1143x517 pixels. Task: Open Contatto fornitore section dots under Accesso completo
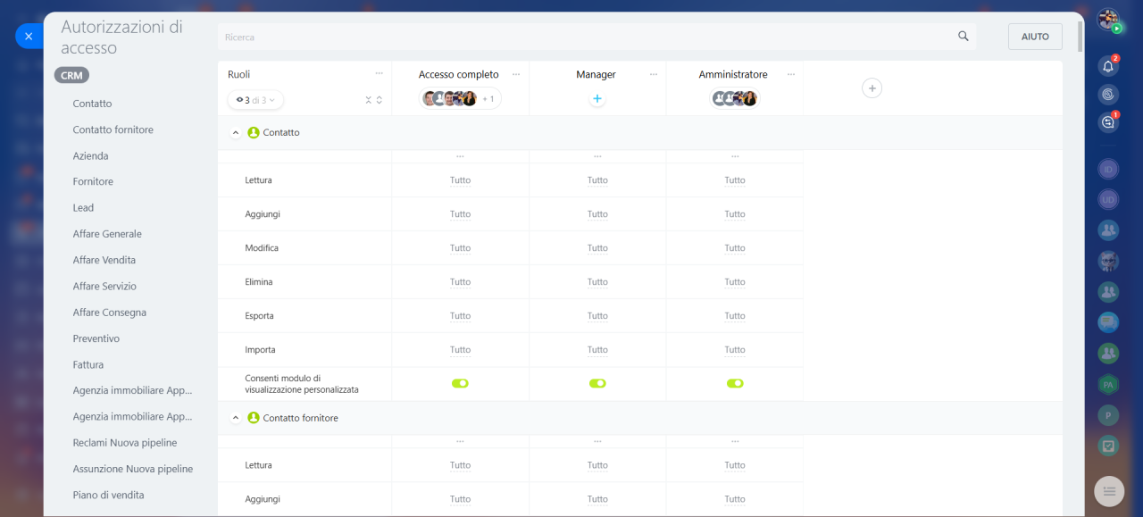coord(460,441)
